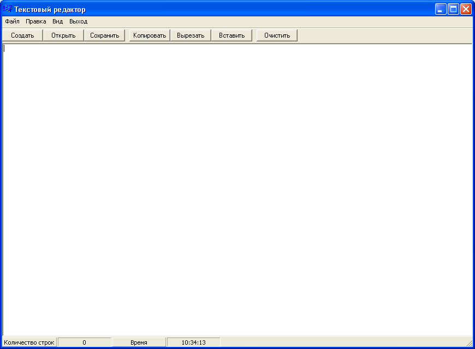Open the Файл menu
Image resolution: width=475 pixels, height=349 pixels.
pyautogui.click(x=12, y=21)
